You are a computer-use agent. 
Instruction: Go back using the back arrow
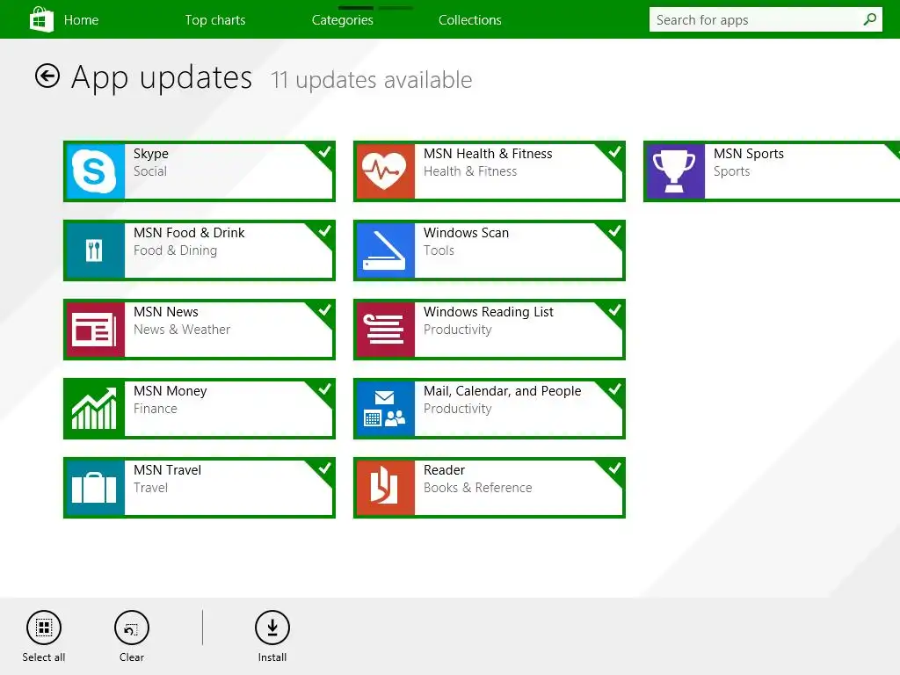[47, 76]
